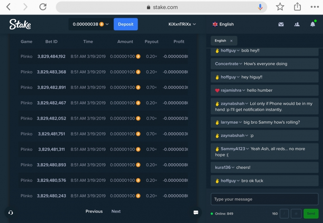Click the Bet ID column header
This screenshot has height=223, width=323.
(51, 42)
